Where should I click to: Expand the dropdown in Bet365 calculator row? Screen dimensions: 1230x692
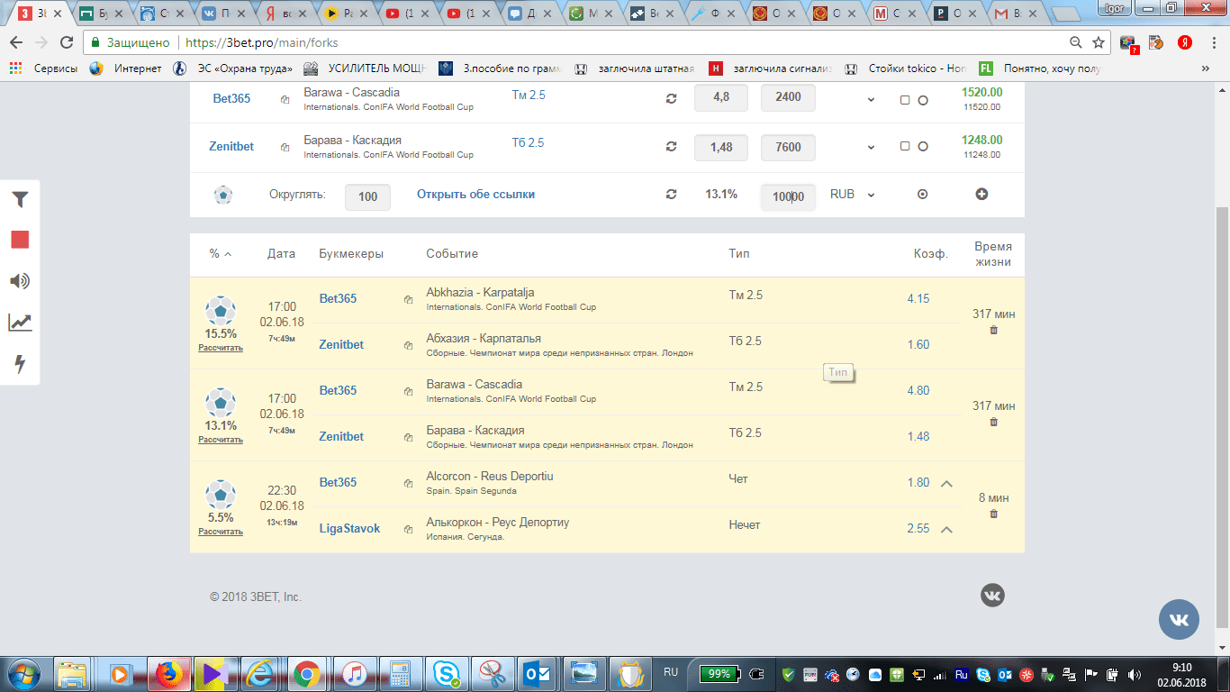point(871,100)
